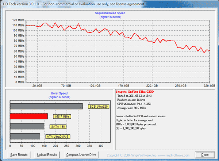The image size is (219, 161).
Task: Click the Tested on 2011-05-12 line
Action: pyautogui.click(x=134, y=96)
